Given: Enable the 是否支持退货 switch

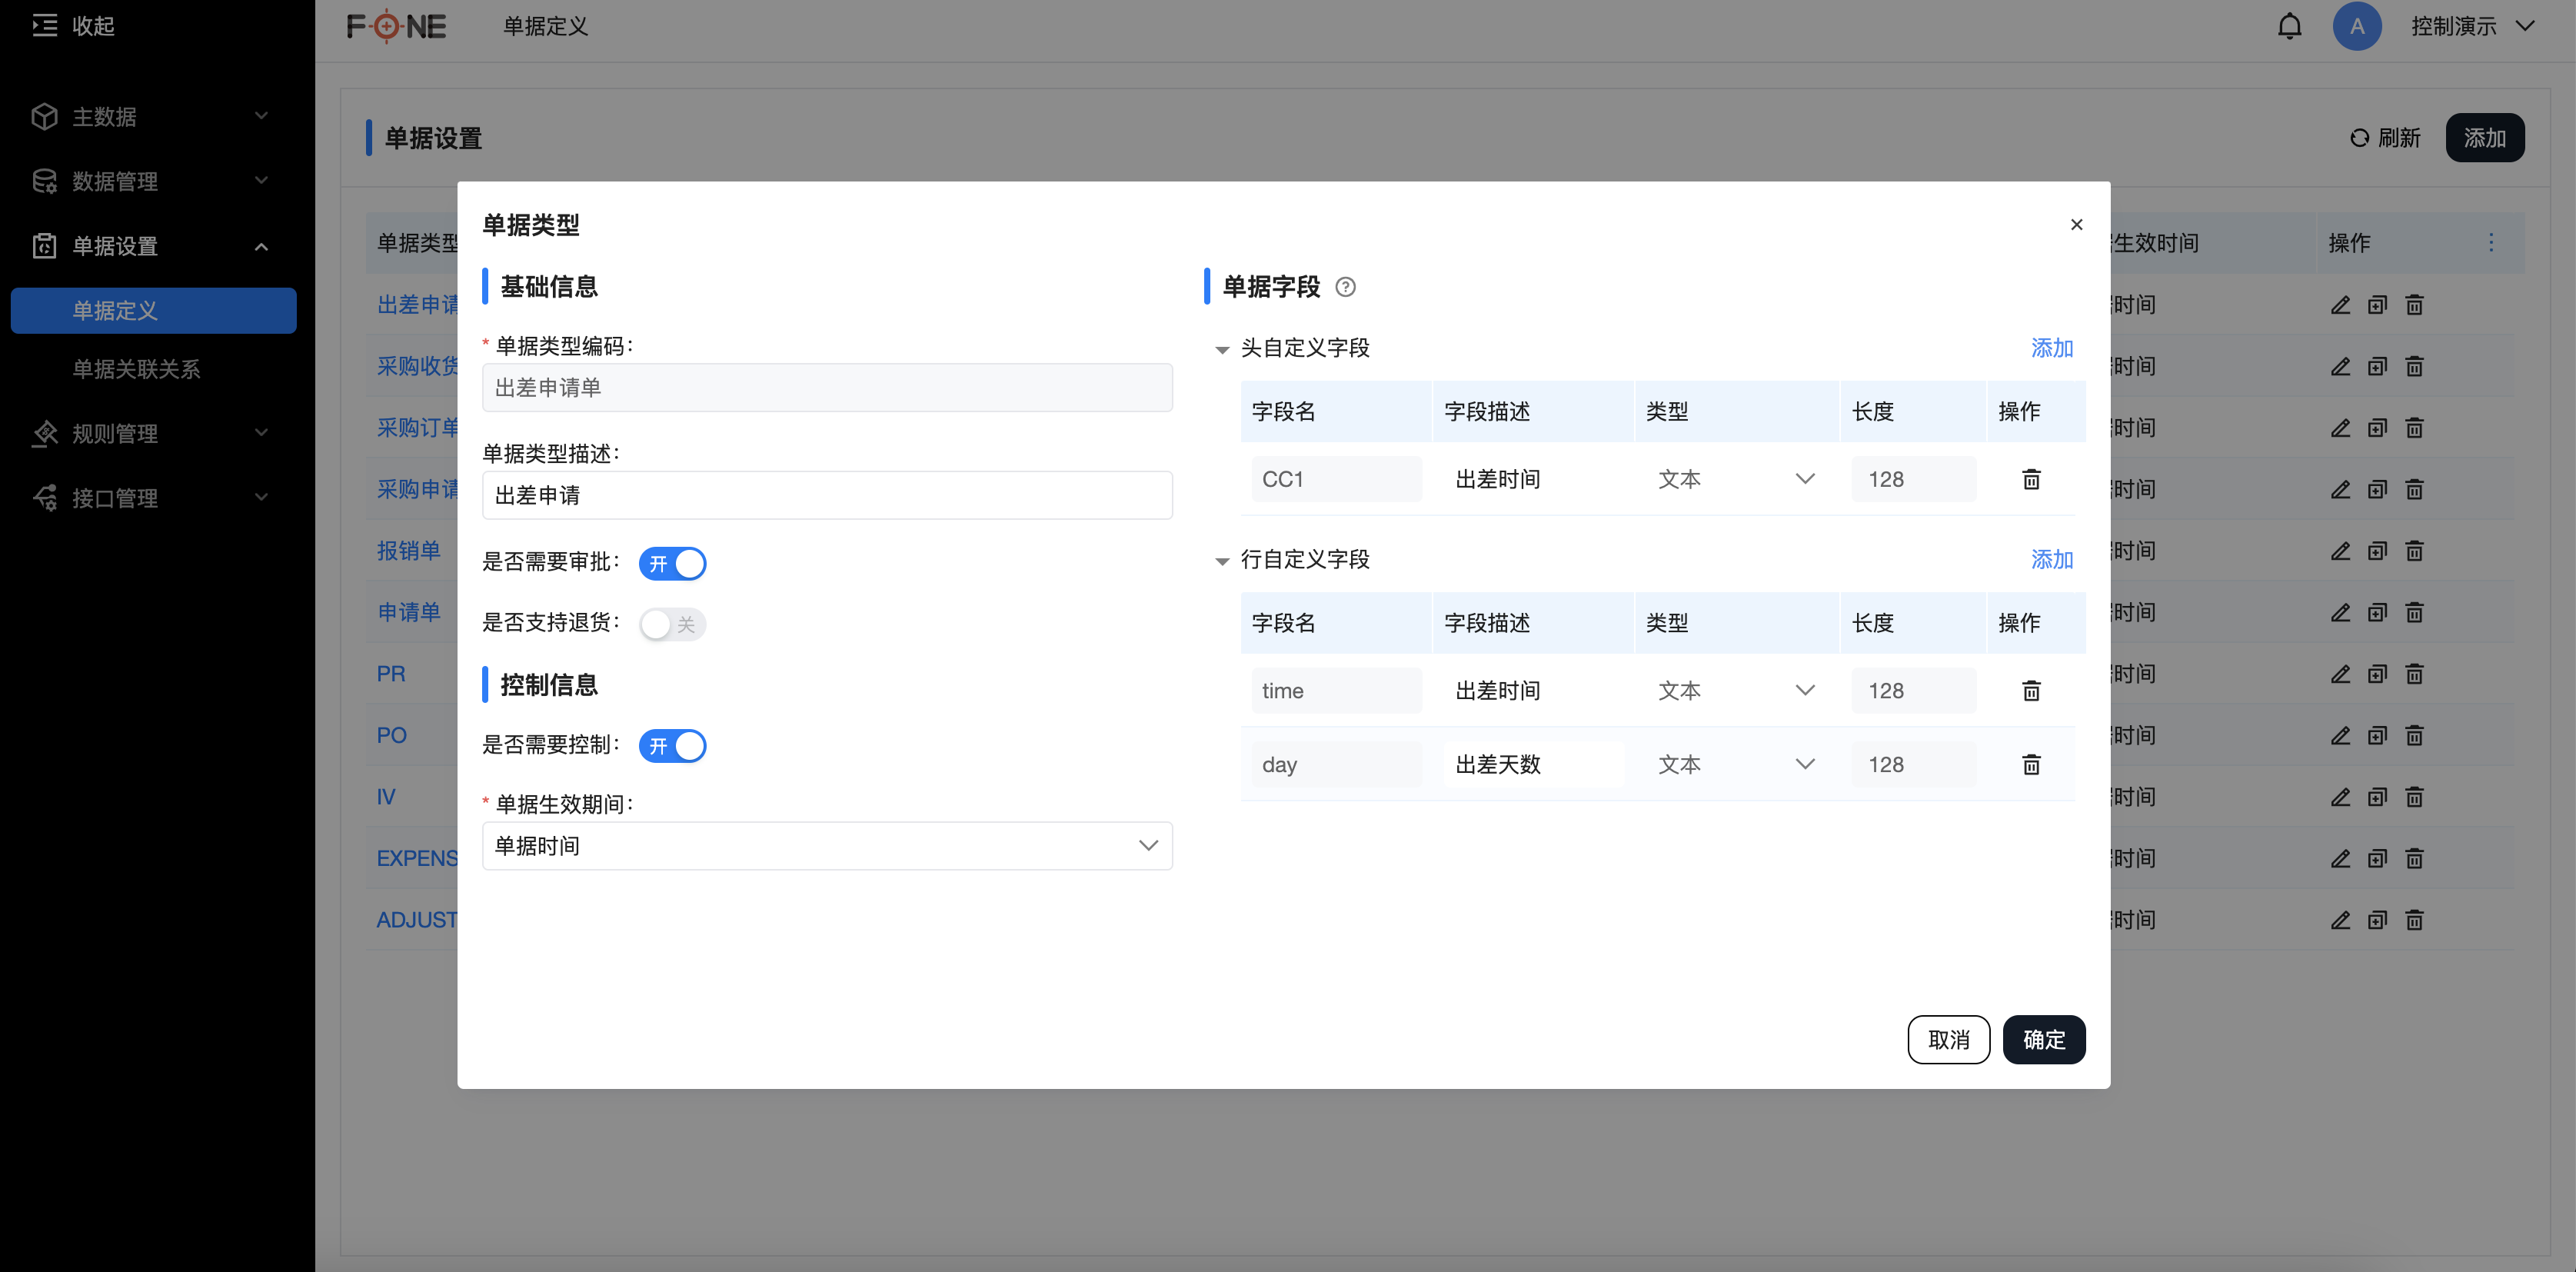Looking at the screenshot, I should 673,625.
